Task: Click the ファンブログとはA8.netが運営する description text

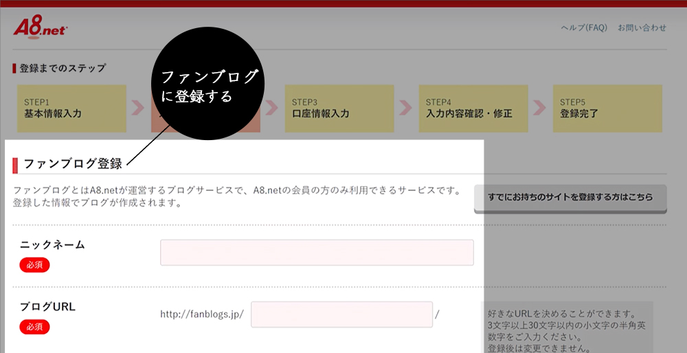Action: pos(236,191)
